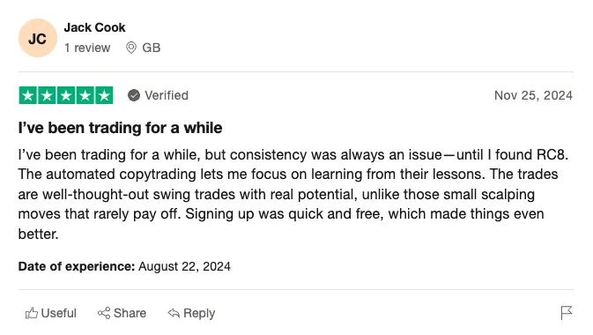Click the Verified checkmark badge icon
This screenshot has width=593, height=335.
pos(134,95)
